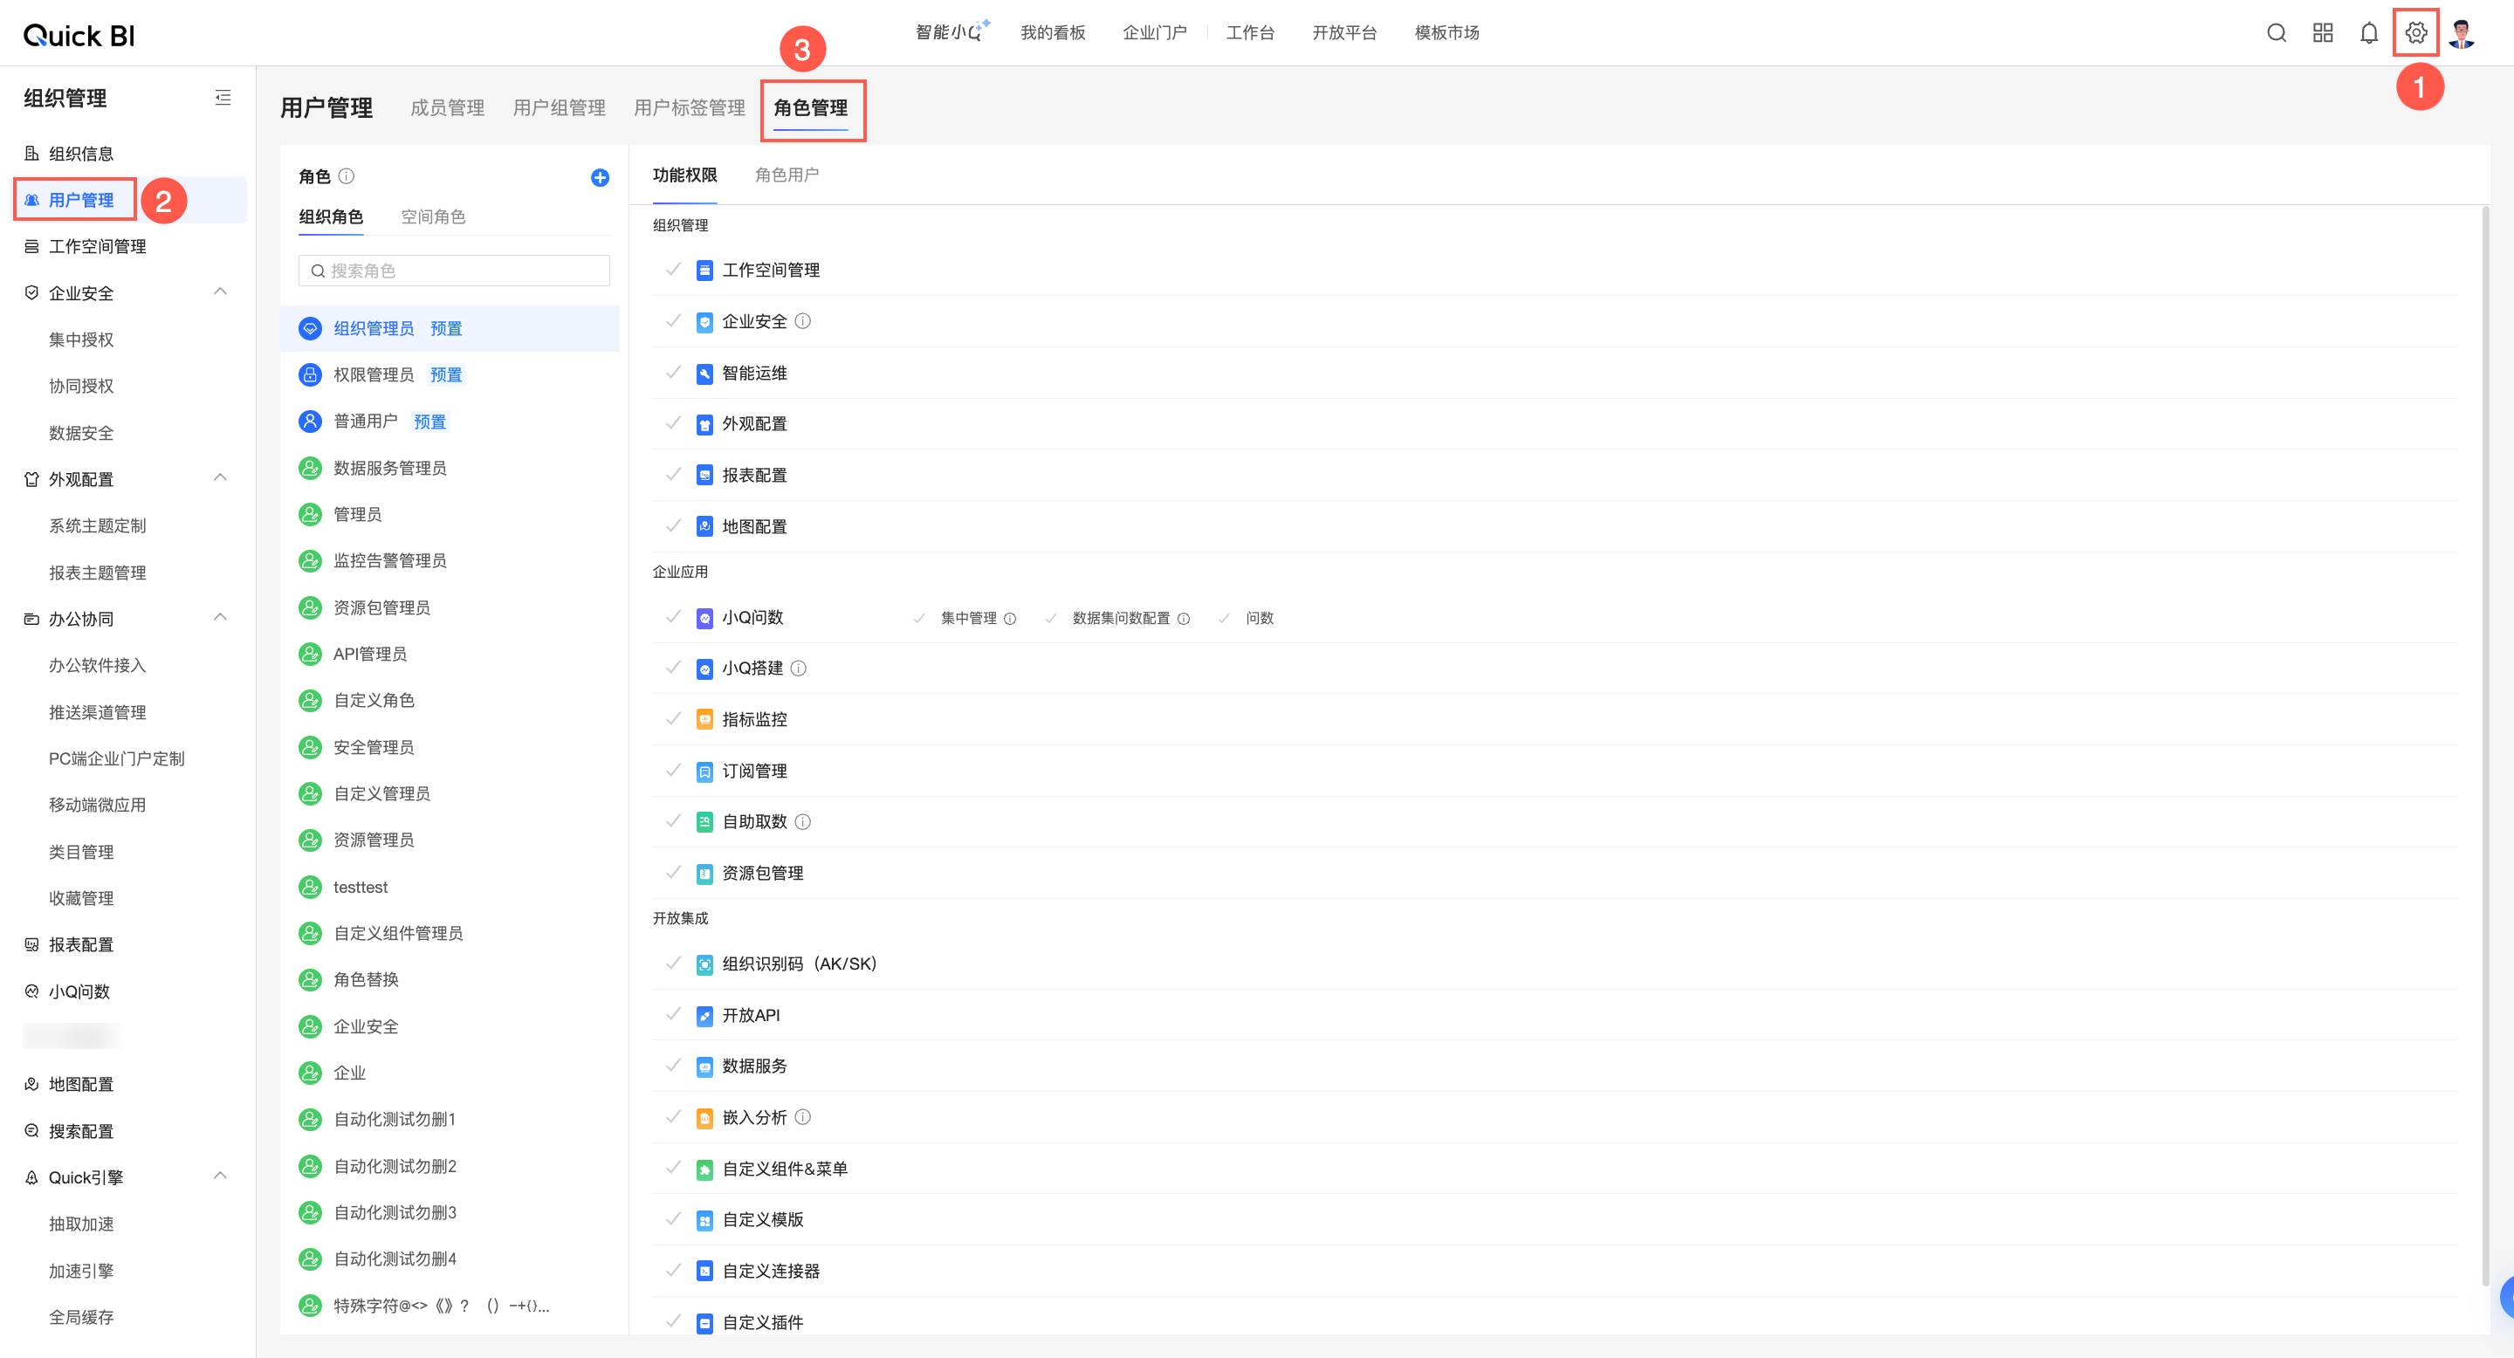
Task: Click the 普通用户 role icon
Action: coord(309,422)
